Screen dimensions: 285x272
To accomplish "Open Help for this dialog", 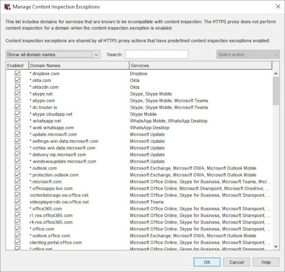I will point(266,262).
